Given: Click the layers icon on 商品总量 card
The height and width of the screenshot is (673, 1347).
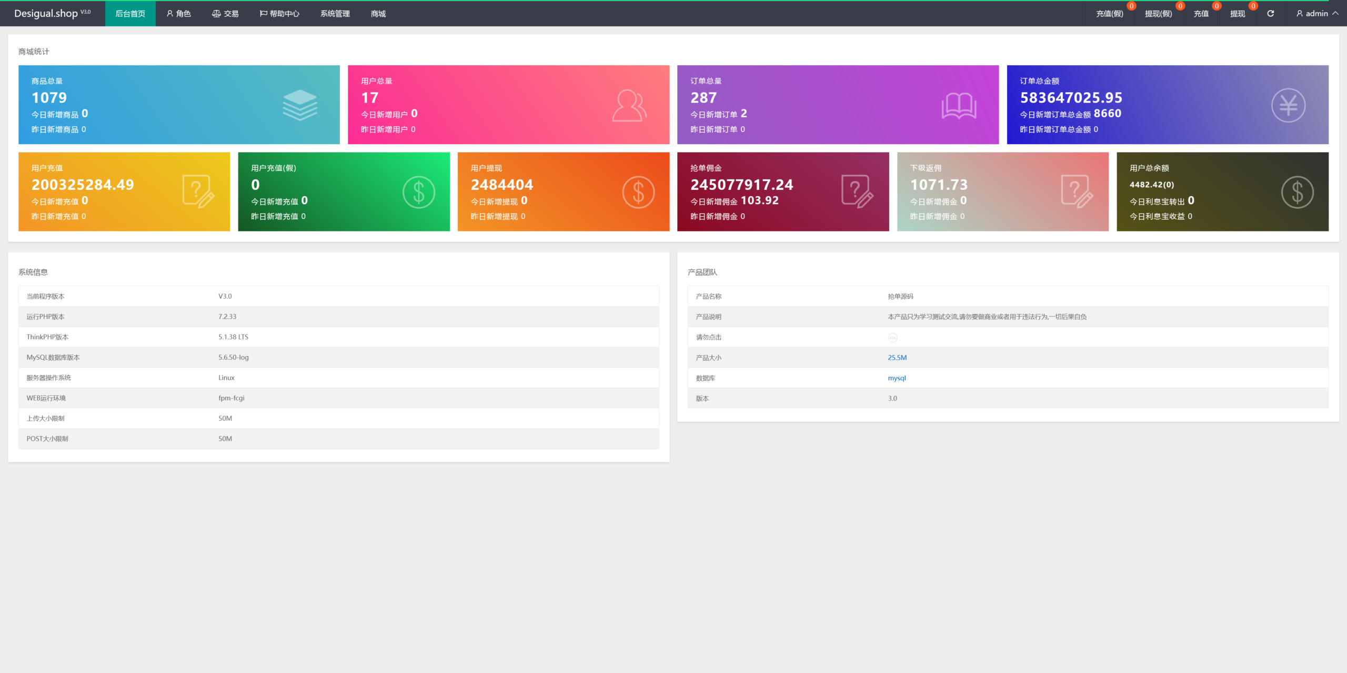Looking at the screenshot, I should [300, 105].
